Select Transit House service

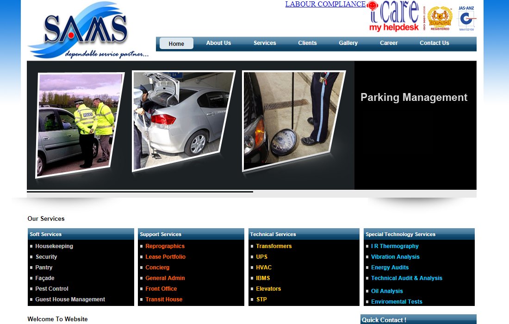point(164,299)
